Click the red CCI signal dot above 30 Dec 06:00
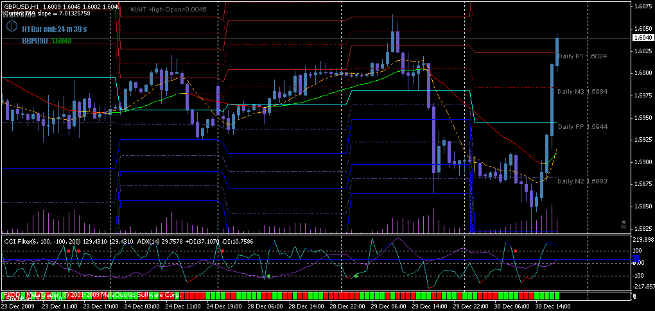The height and width of the screenshot is (311, 655). pos(516,251)
